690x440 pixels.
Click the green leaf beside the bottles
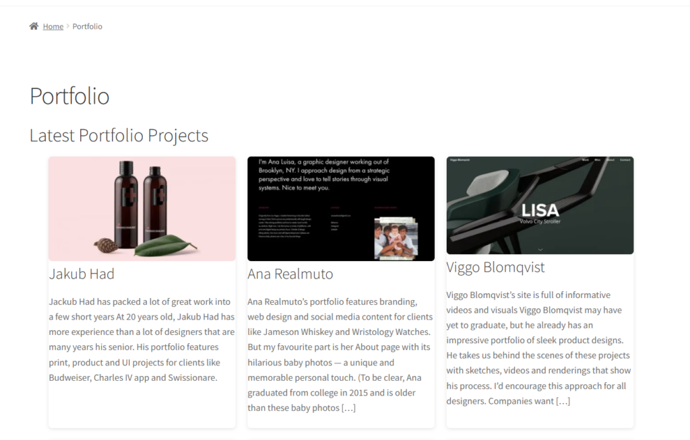[x=166, y=245]
